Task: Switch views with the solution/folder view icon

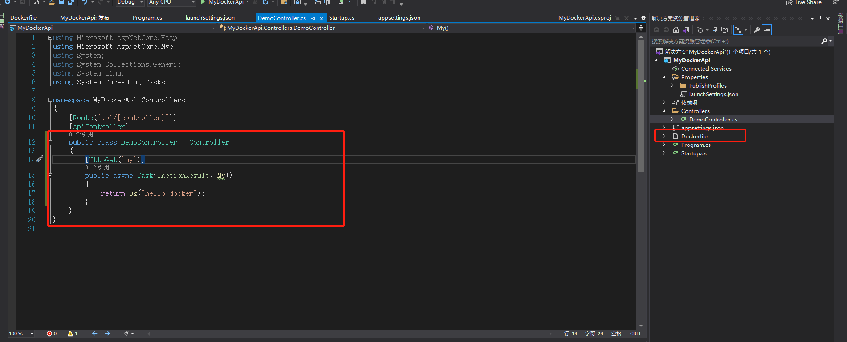Action: pos(686,30)
